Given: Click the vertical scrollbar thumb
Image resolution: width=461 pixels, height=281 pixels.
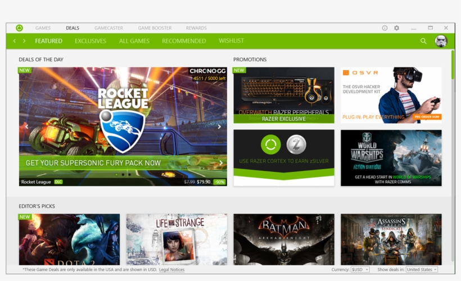Looking at the screenshot, I should click(453, 65).
